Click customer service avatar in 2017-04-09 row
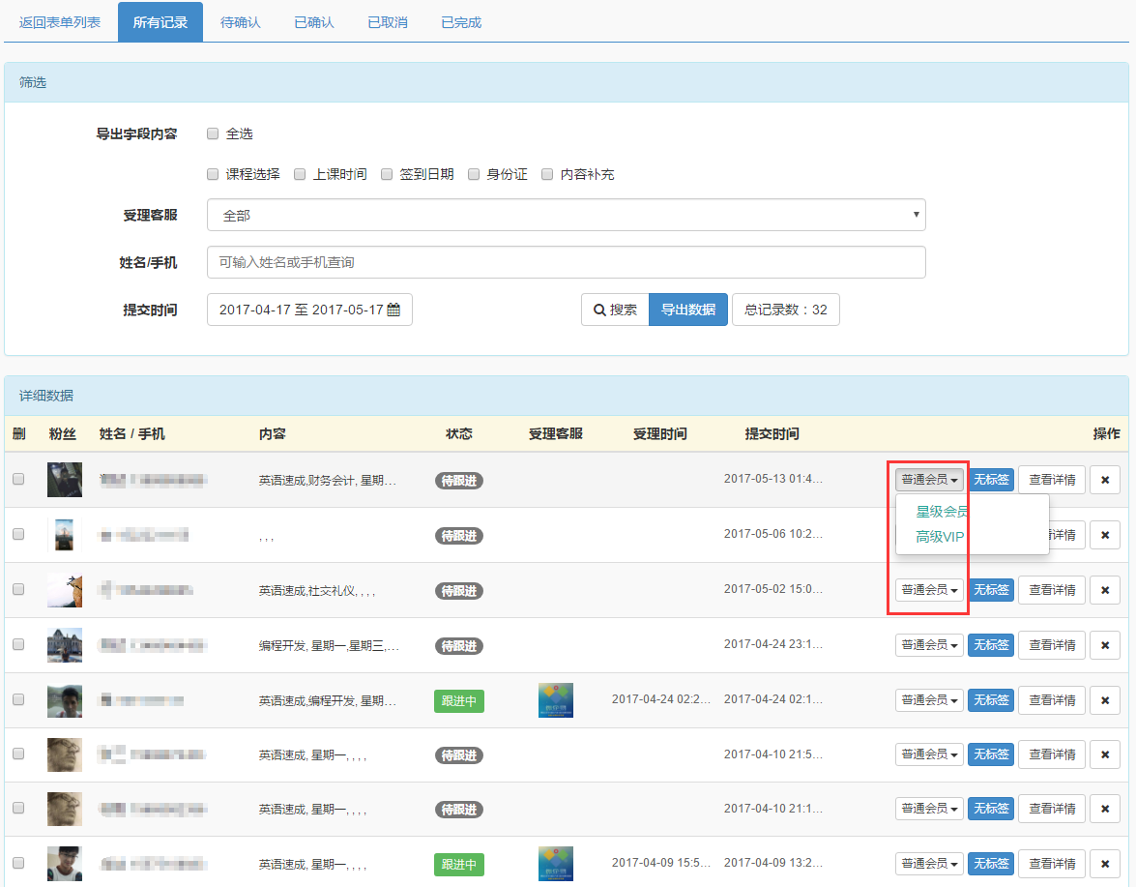Screen dimensions: 1136x887 point(556,864)
